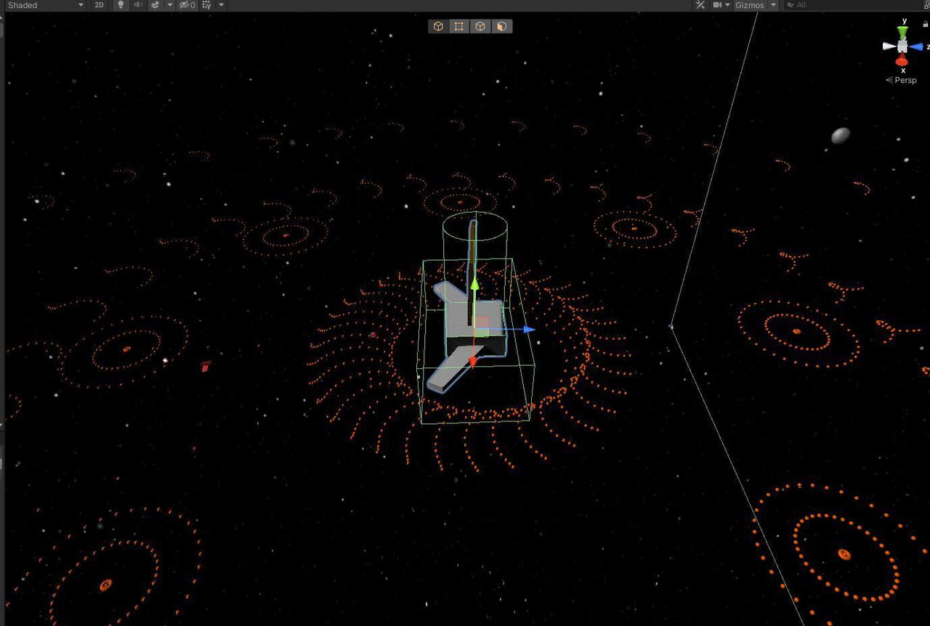This screenshot has height=626, width=930.
Task: Select the grey asteroid near gizmo
Action: pos(841,135)
